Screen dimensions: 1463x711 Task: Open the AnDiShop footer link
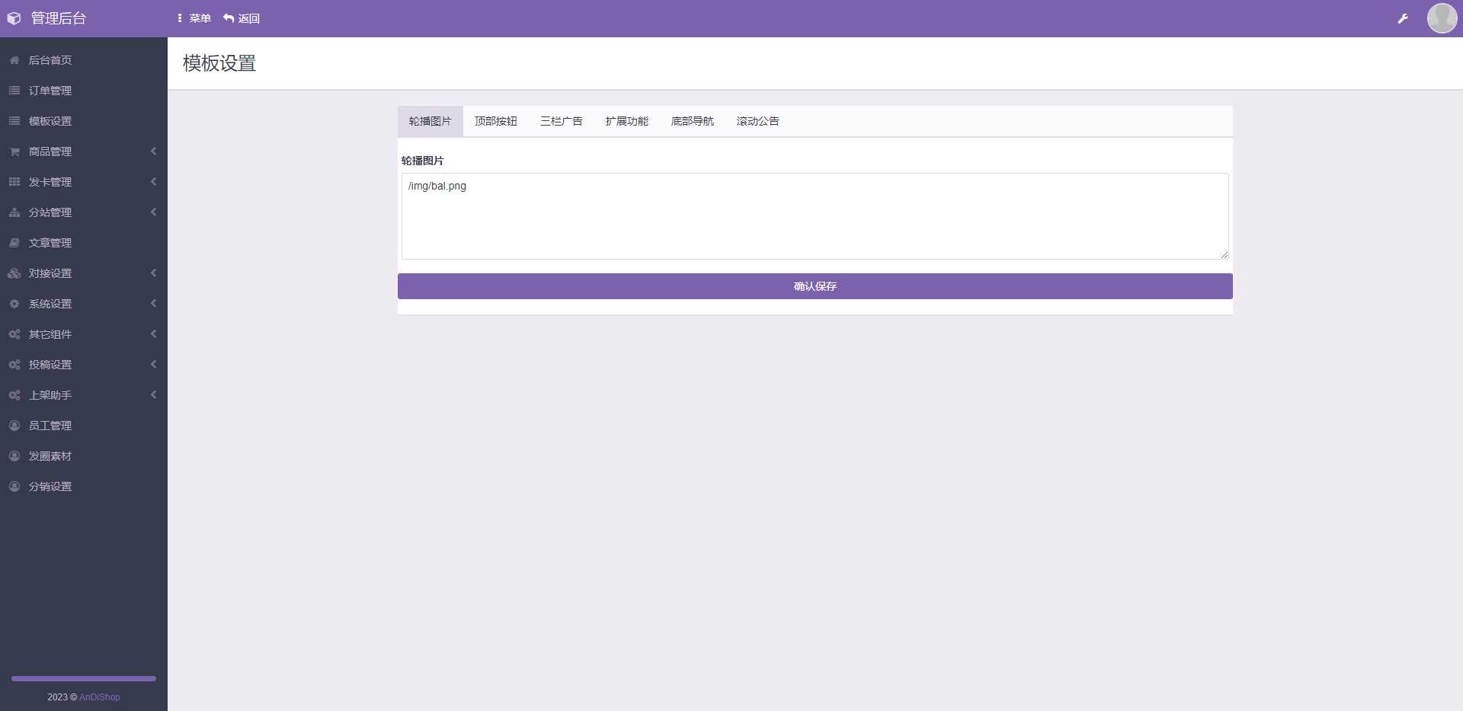pos(100,697)
